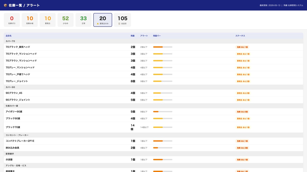Open the 少なめ filter card

pyautogui.click(x=65, y=20)
